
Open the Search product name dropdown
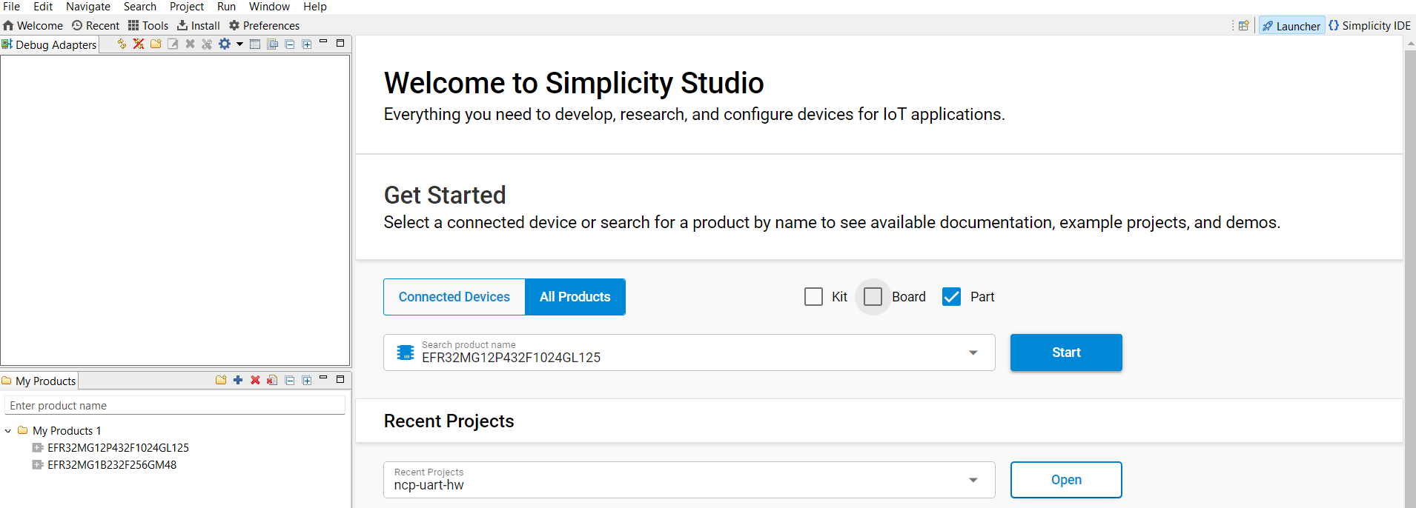tap(973, 352)
